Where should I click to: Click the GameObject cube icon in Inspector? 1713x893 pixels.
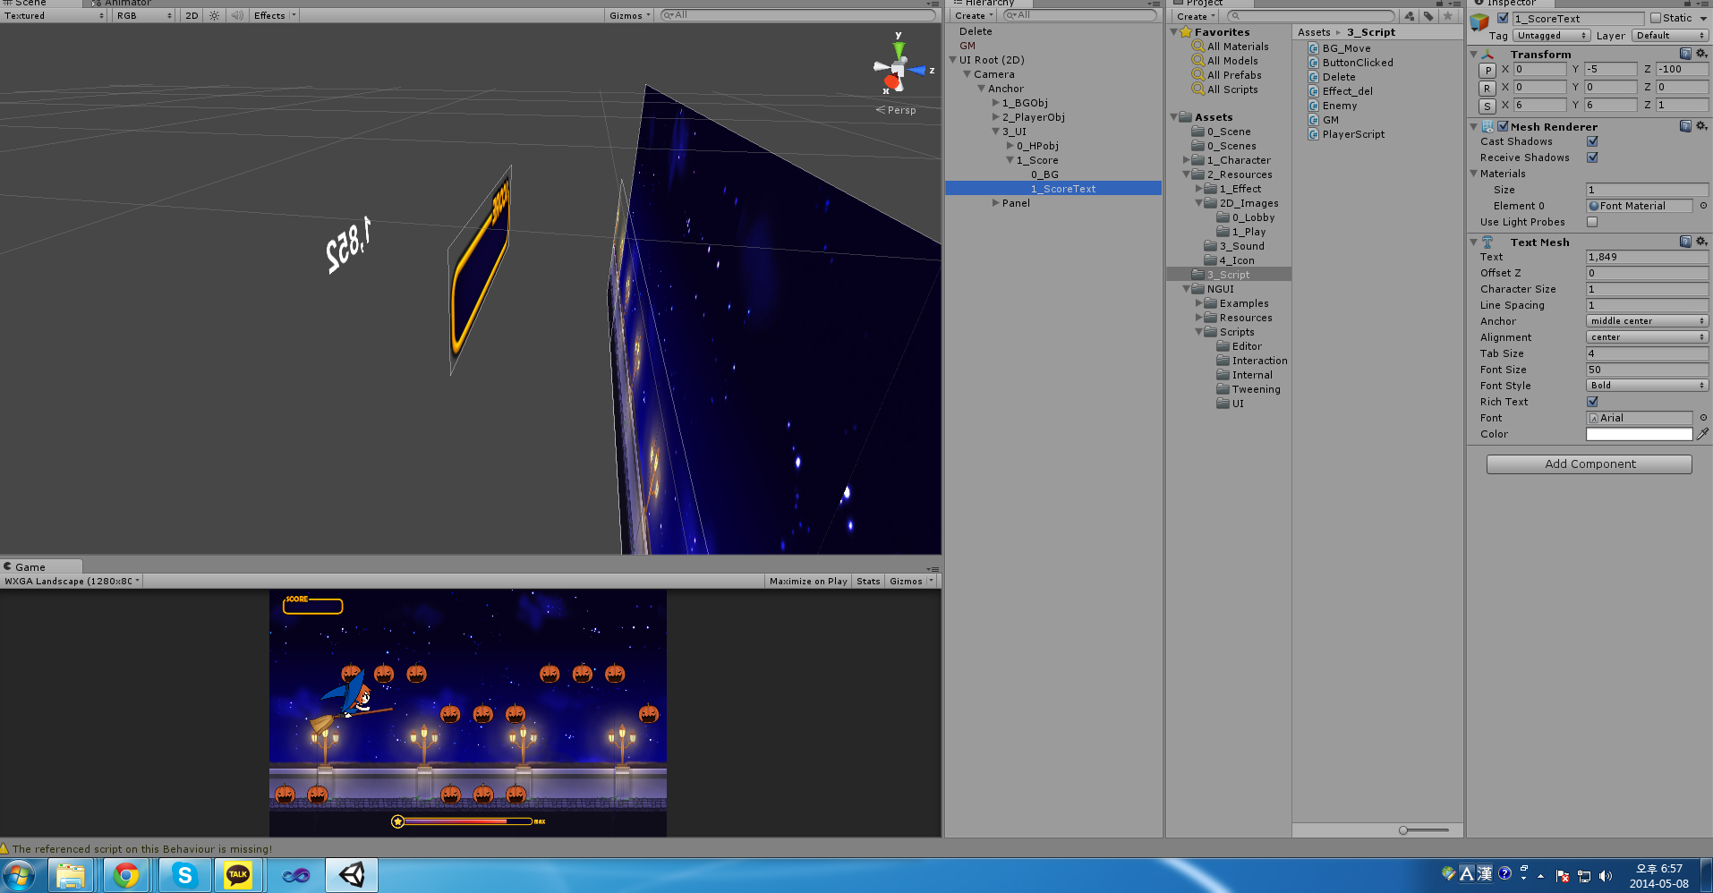pos(1479,21)
